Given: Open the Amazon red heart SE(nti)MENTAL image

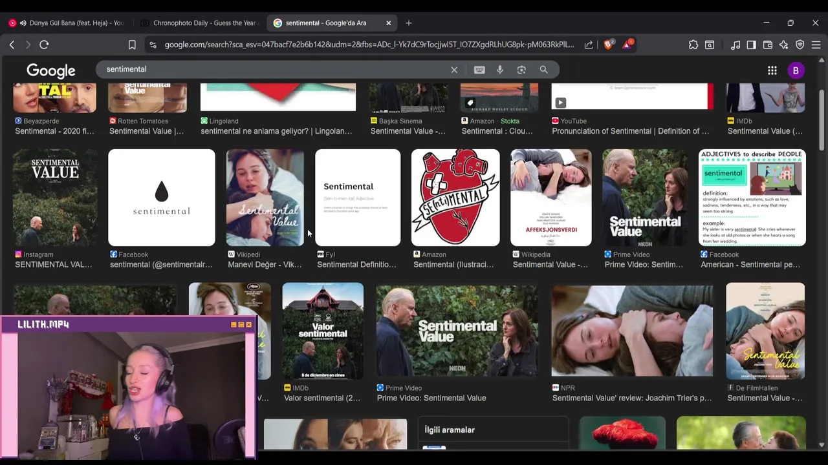Looking at the screenshot, I should click(x=455, y=198).
